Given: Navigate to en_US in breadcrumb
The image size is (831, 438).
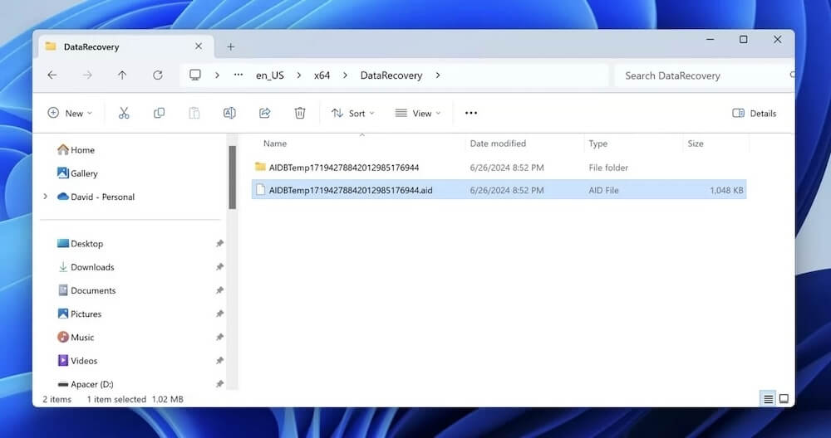Looking at the screenshot, I should tap(270, 75).
